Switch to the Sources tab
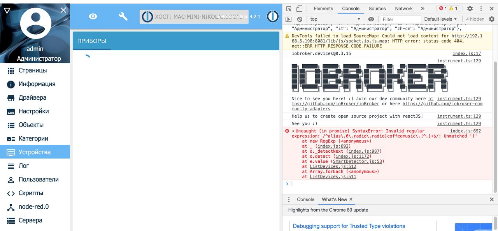Image resolution: width=498 pixels, height=231 pixels. (x=377, y=8)
